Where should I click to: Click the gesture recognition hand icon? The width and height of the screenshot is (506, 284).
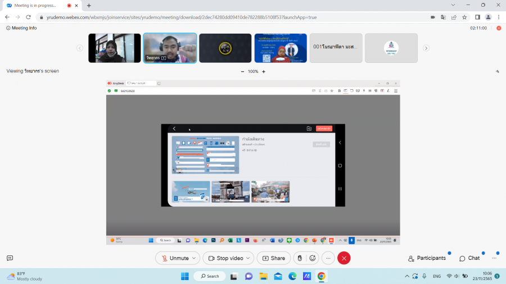[300, 258]
